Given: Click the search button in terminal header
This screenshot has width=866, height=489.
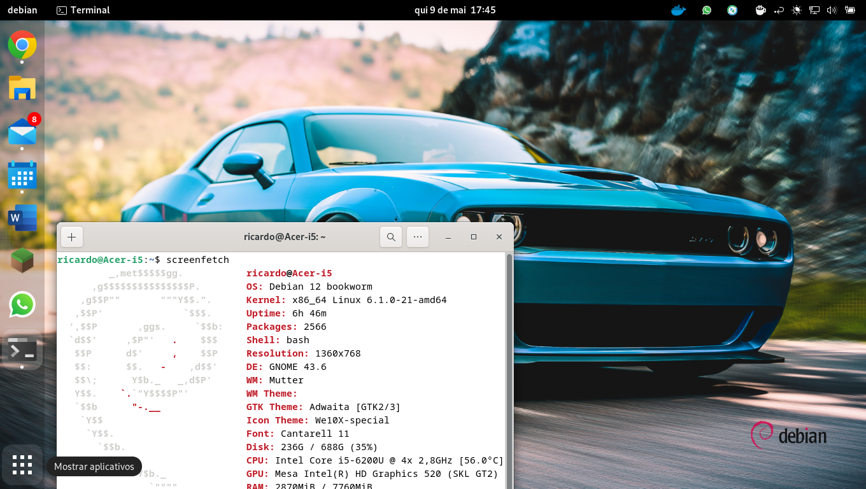Looking at the screenshot, I should (x=391, y=237).
